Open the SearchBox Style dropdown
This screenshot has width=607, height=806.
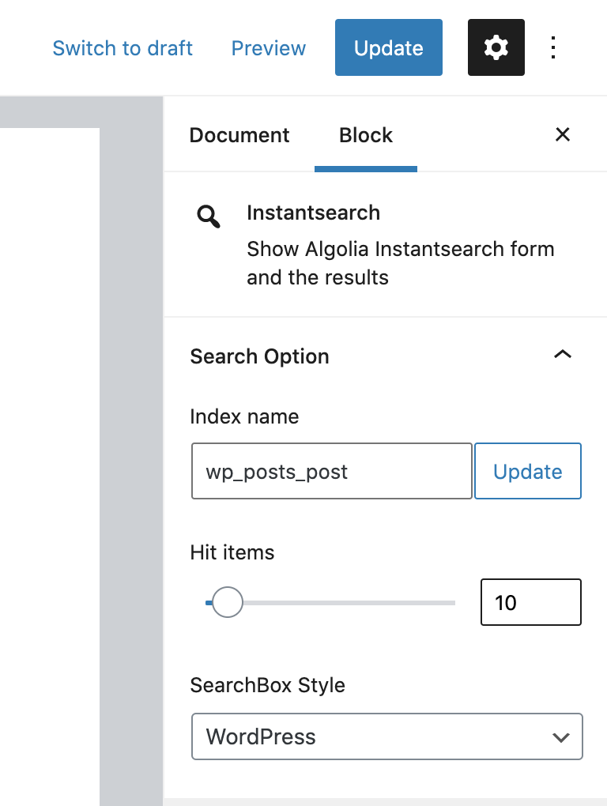(386, 736)
